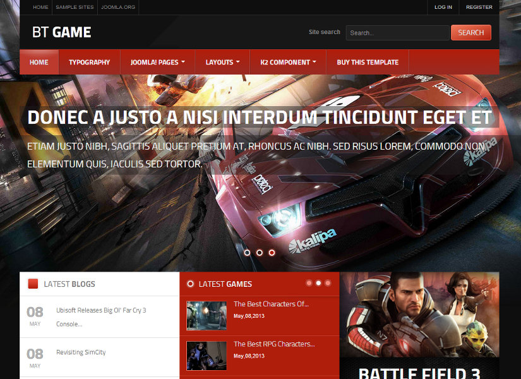Click the 08 May date on SimCity post
Screen dimensions: 521x379
35,358
